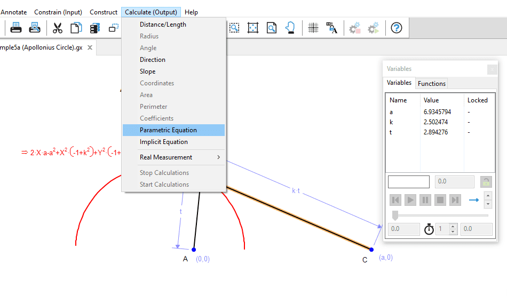Click the gear with red stop icon
This screenshot has width=507, height=296.
click(355, 28)
